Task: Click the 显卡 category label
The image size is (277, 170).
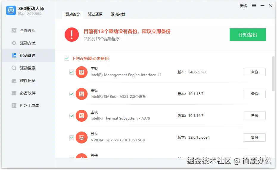Action: [x=94, y=134]
